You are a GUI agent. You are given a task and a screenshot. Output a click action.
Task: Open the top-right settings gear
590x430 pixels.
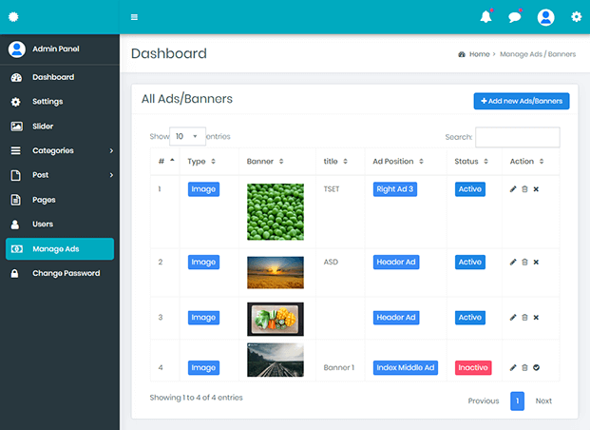coord(576,17)
